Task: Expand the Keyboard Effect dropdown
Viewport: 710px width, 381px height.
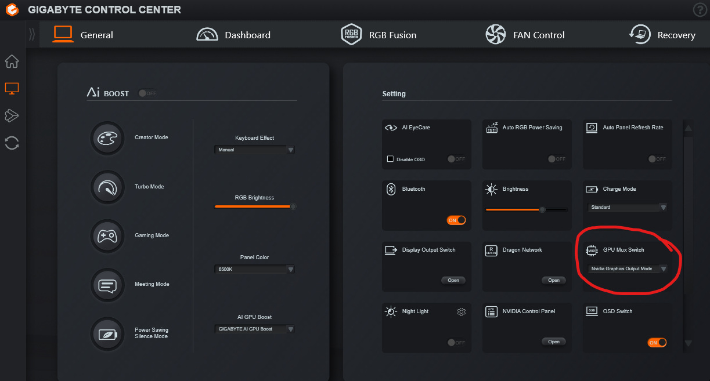Action: 255,150
